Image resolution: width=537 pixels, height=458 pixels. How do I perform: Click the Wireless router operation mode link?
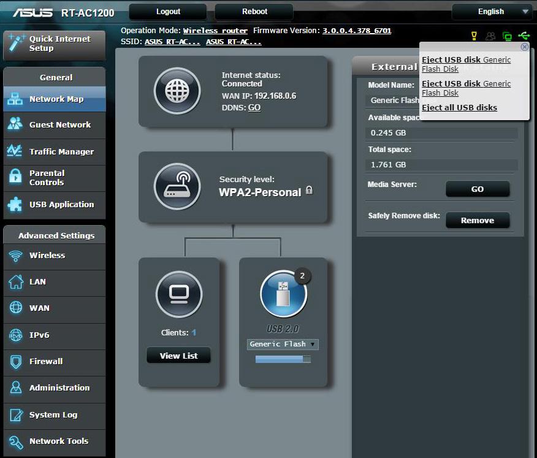click(x=215, y=31)
